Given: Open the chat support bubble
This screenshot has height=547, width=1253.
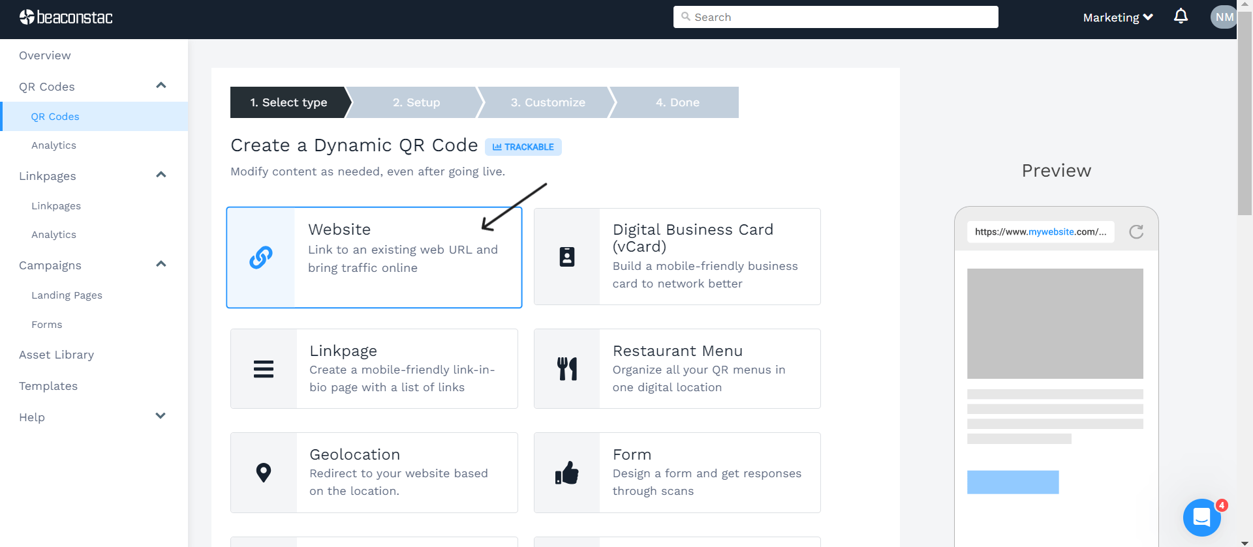Looking at the screenshot, I should point(1201,518).
